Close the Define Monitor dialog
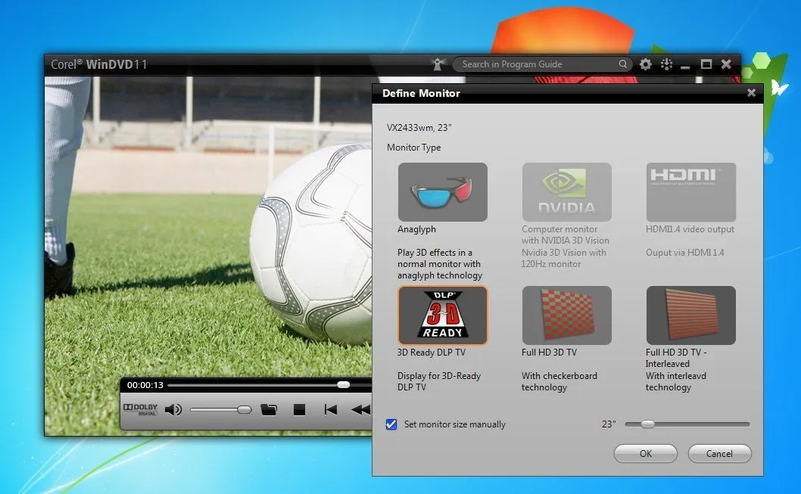 coord(751,93)
